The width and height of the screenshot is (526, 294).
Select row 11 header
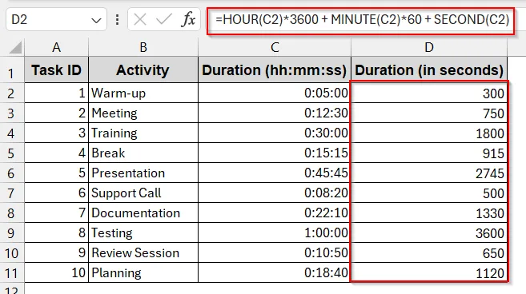11,273
